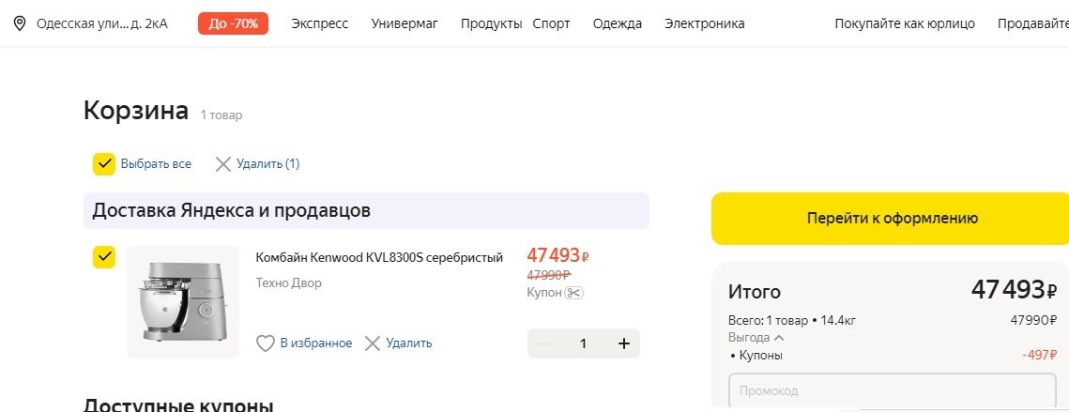
Task: Uncheck the Kenwood combine item checkbox
Action: (104, 257)
